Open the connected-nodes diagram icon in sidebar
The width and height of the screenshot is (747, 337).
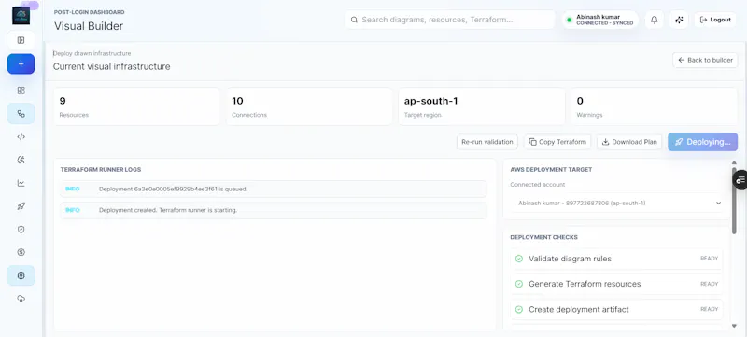pyautogui.click(x=21, y=114)
